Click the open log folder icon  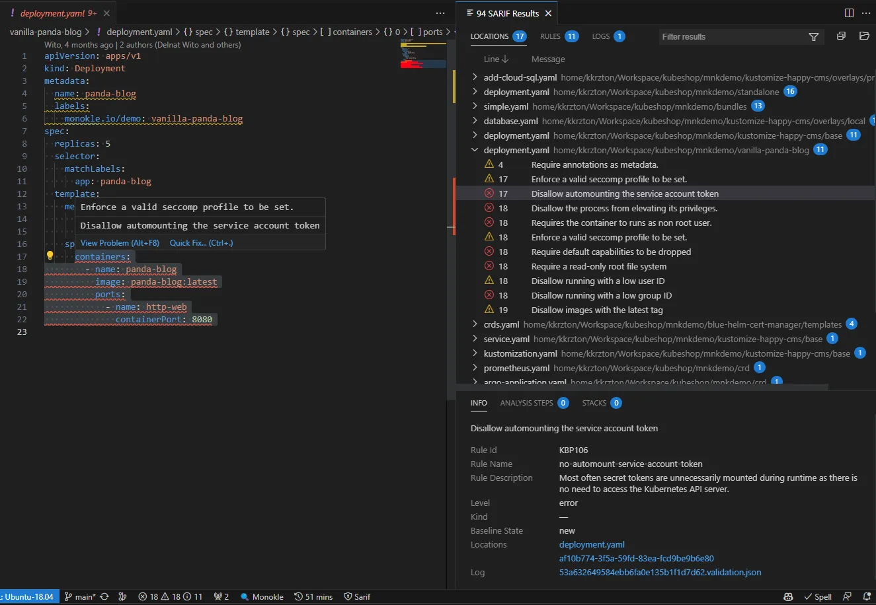(864, 36)
